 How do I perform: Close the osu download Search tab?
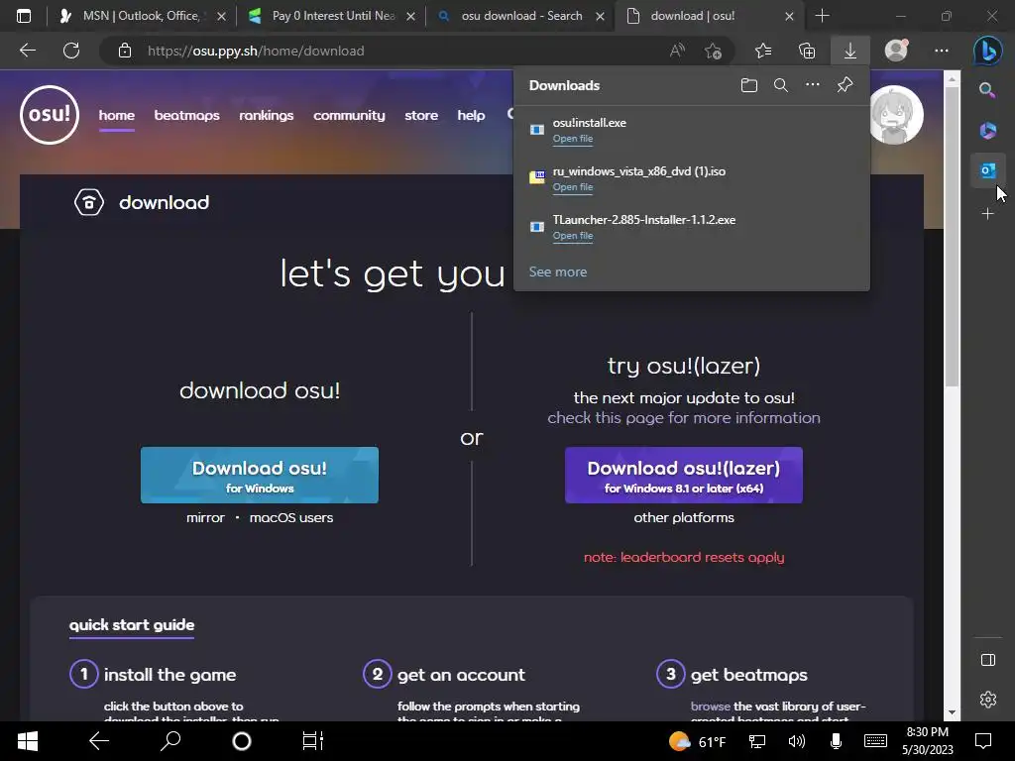pos(600,16)
